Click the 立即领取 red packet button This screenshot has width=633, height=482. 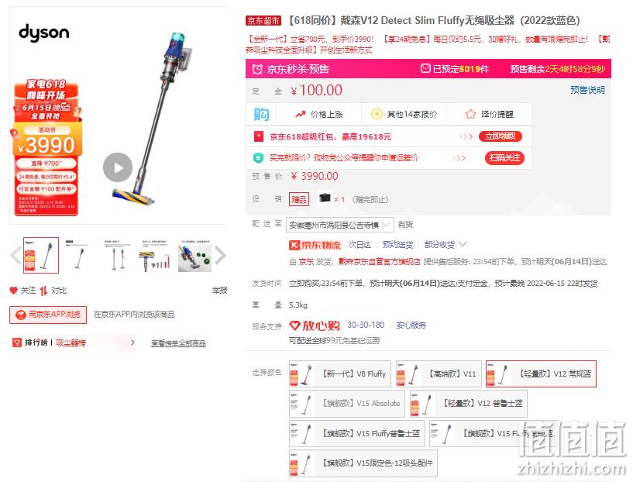coord(501,136)
